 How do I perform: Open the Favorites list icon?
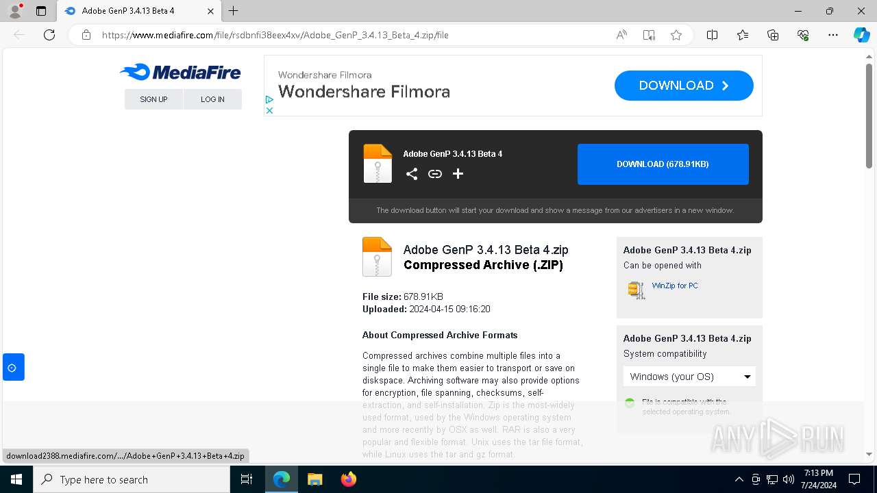pyautogui.click(x=743, y=35)
